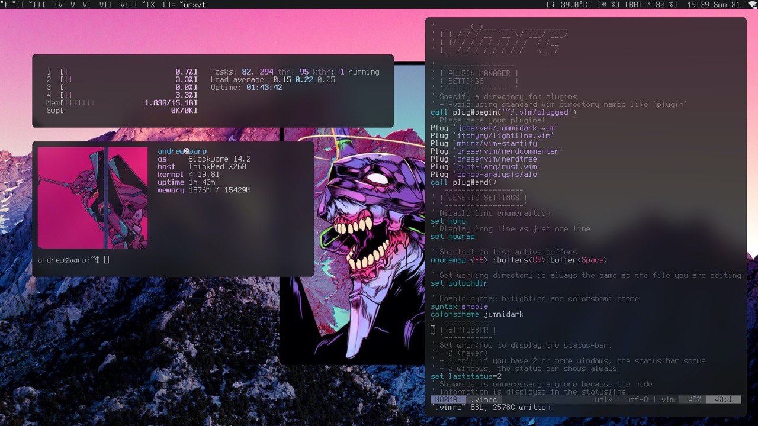Click the Swp usage bar in htop
Image resolution: width=758 pixels, height=426 pixels.
click(122, 110)
